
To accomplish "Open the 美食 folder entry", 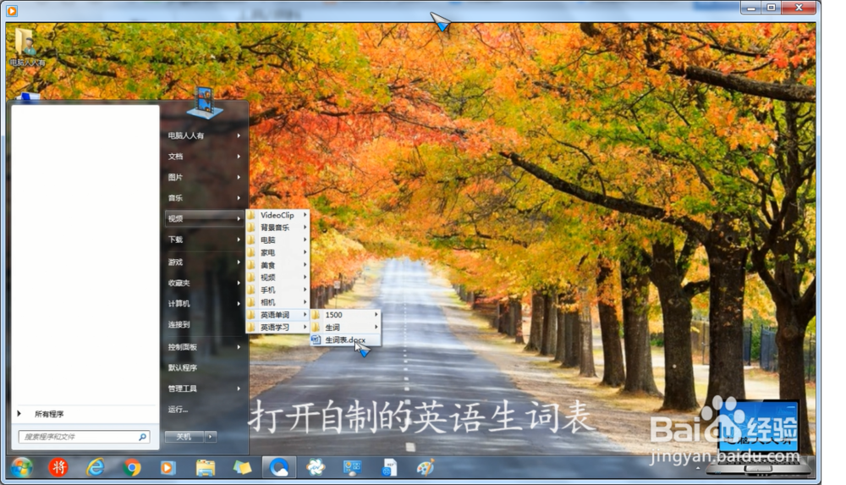I will point(277,265).
